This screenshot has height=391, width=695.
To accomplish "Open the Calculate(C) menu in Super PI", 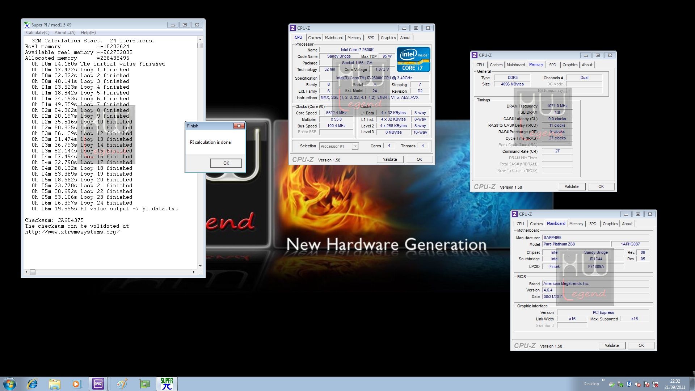I will (38, 33).
